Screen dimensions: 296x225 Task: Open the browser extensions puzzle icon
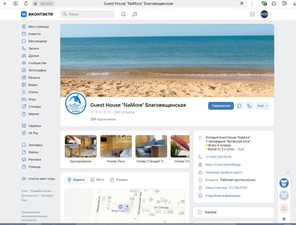274,4
